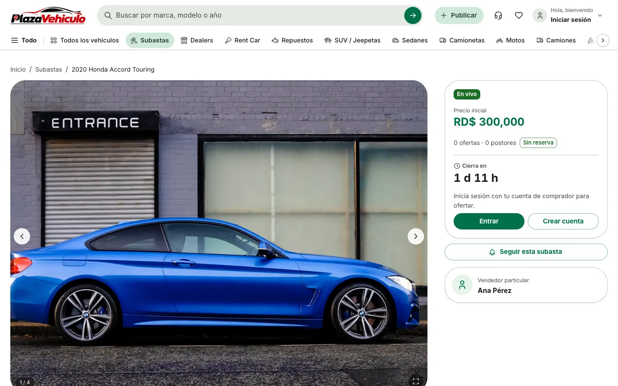
Task: Open seller Ana Pérez card
Action: click(526, 285)
